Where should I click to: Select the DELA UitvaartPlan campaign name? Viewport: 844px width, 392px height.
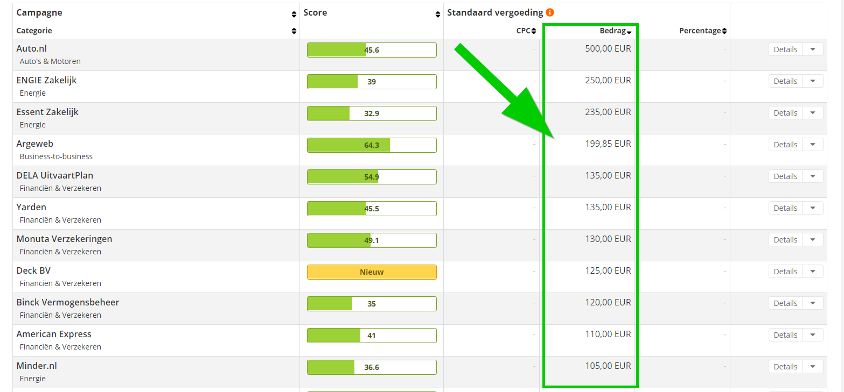tap(55, 175)
